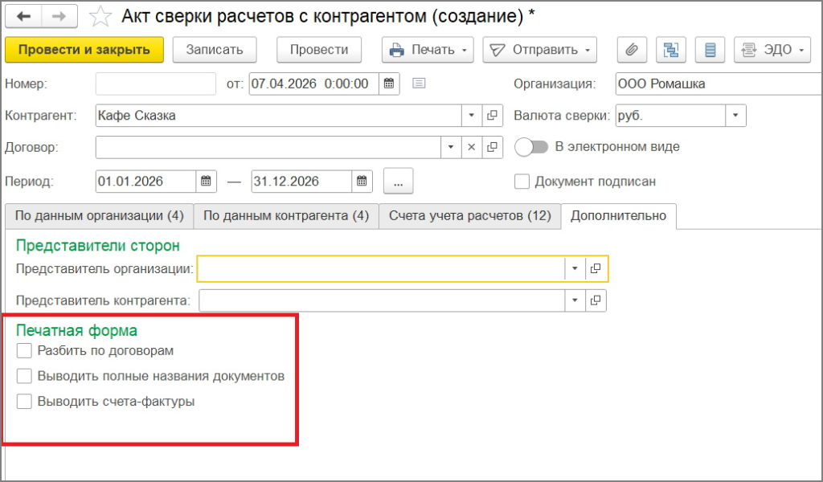Viewport: 823px width, 482px height.
Task: Open the Счета учета расчетов tab
Action: point(469,216)
